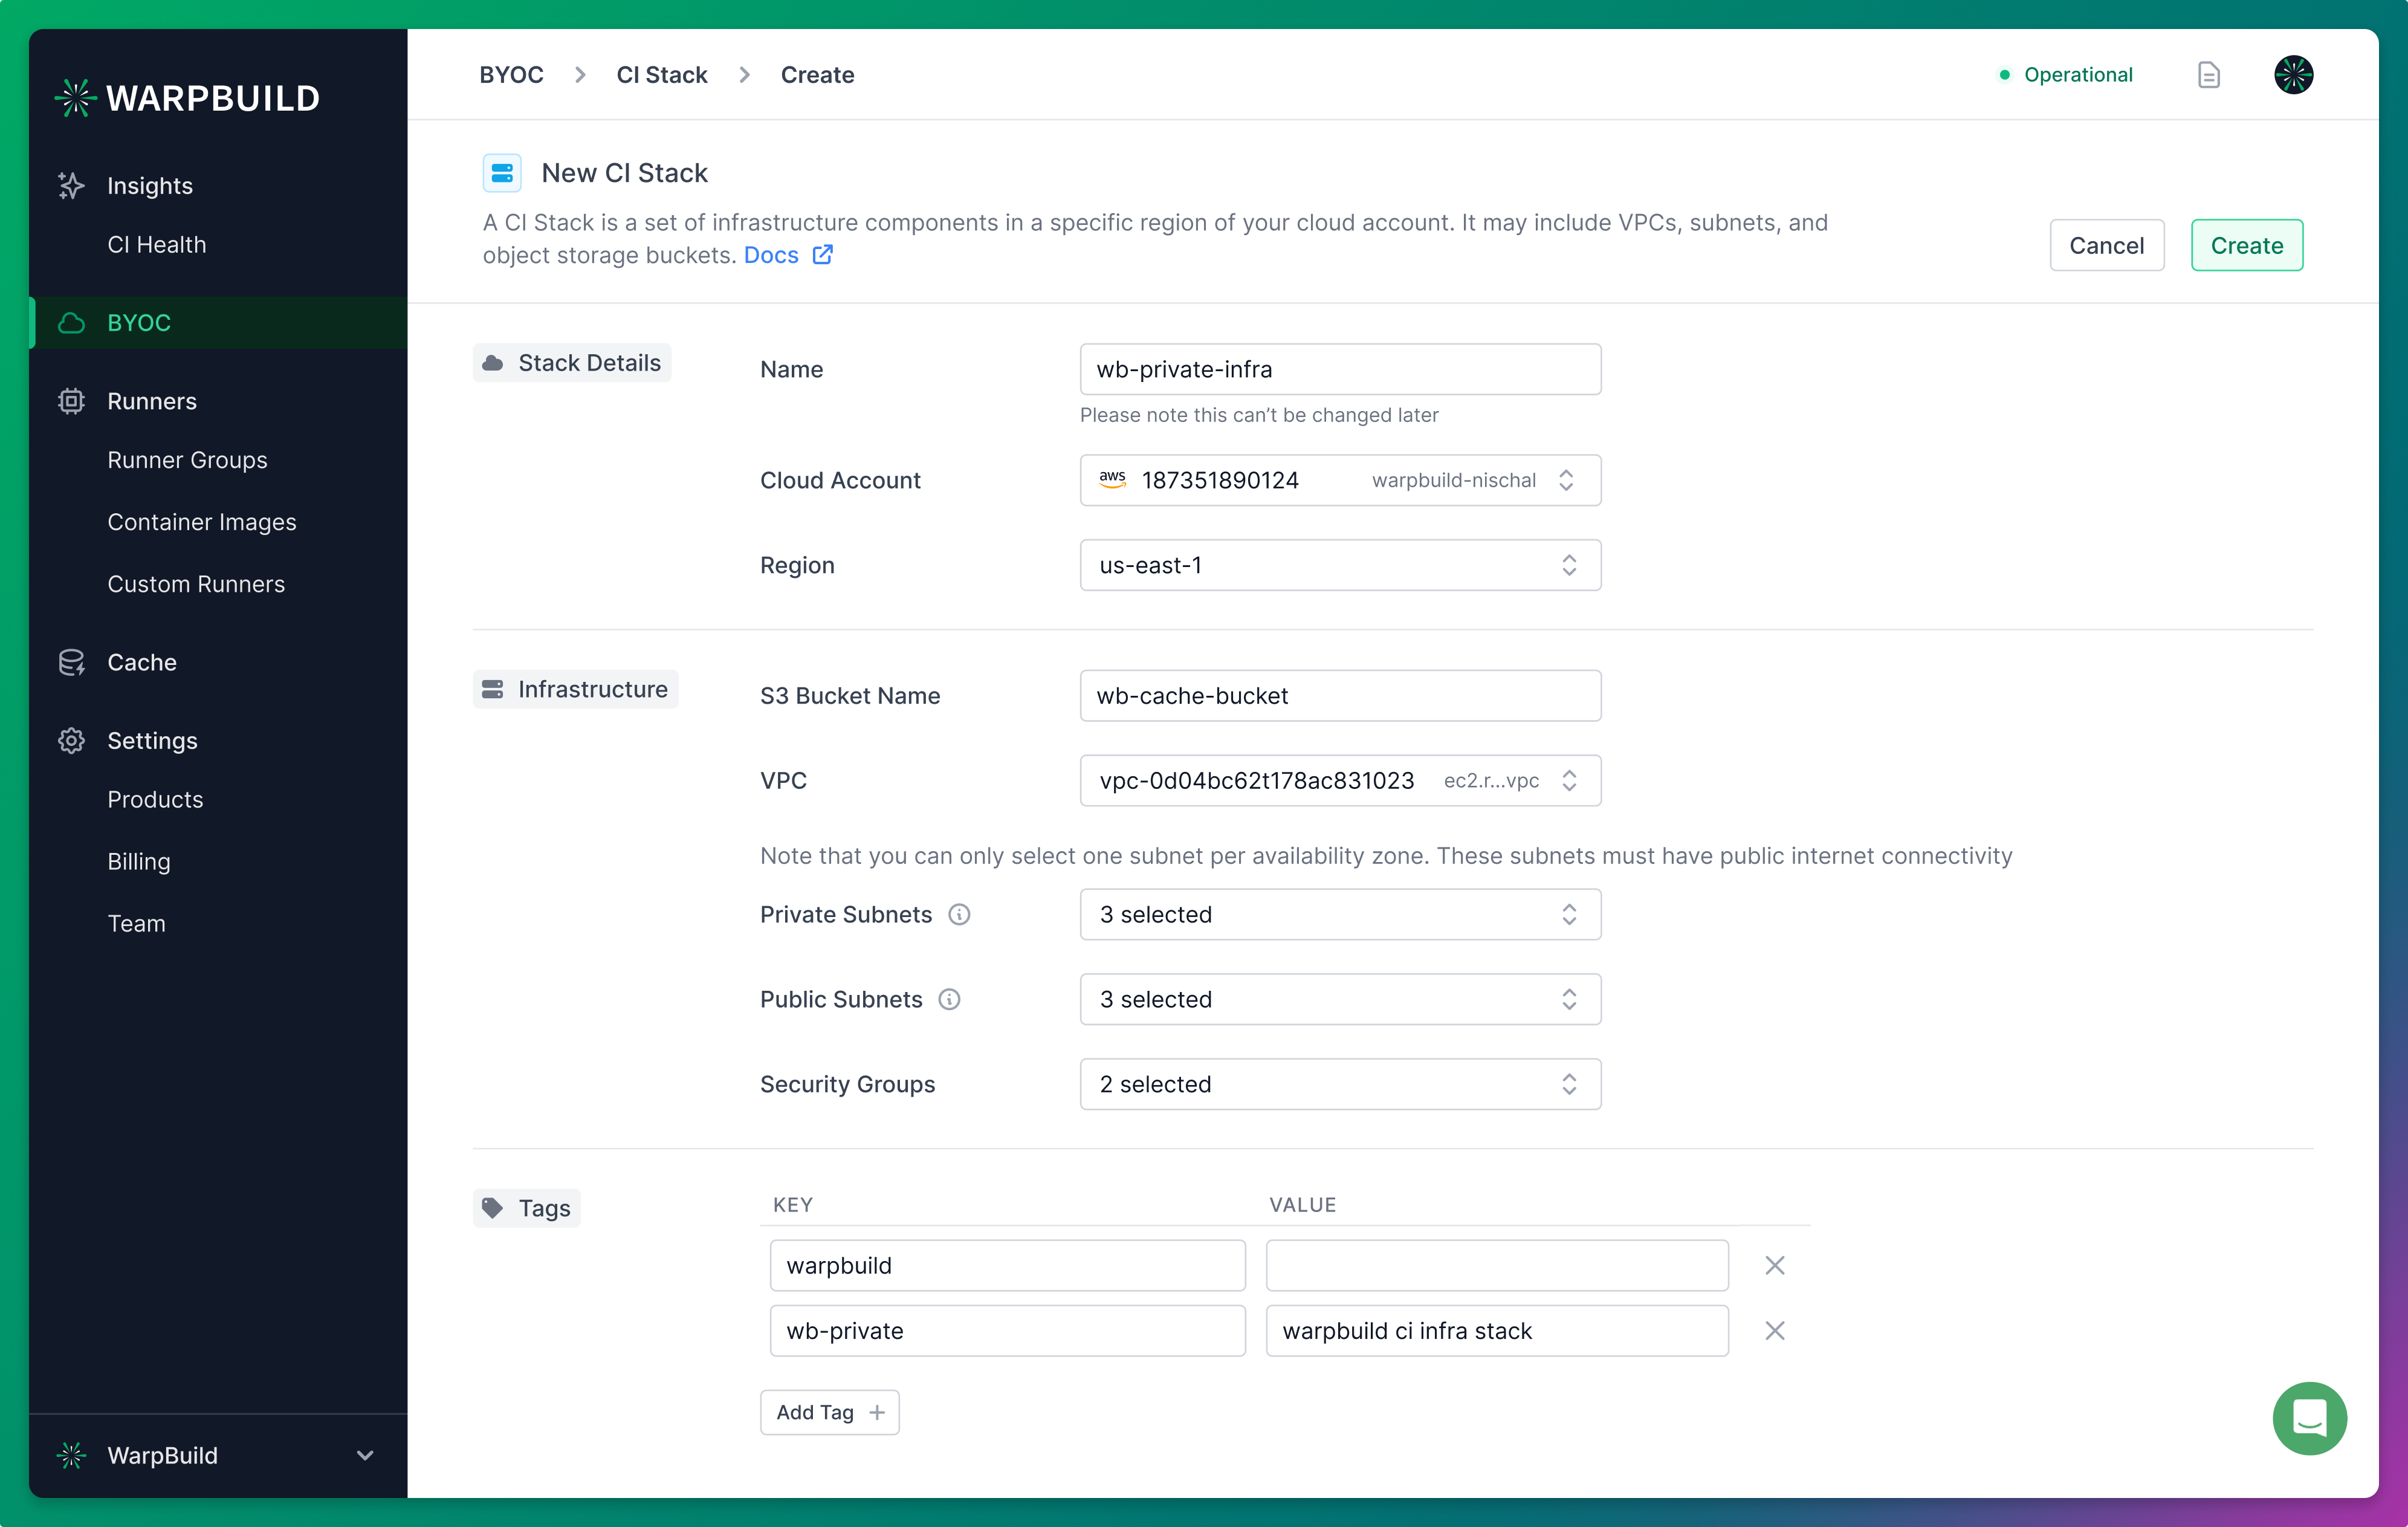Click the Settings navigation icon

(70, 741)
